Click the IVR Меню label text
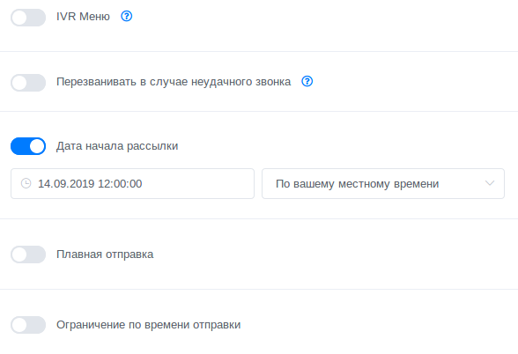Viewport: 518px width, 354px height. tap(83, 16)
